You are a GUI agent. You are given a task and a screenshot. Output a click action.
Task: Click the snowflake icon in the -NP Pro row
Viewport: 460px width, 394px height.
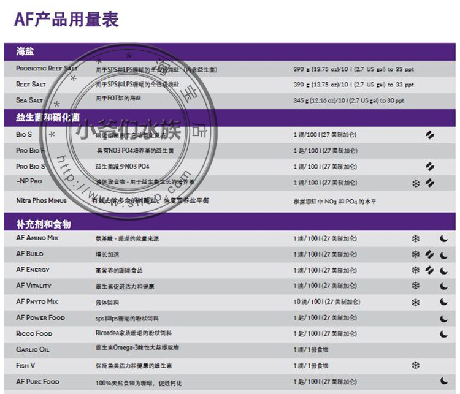416,183
